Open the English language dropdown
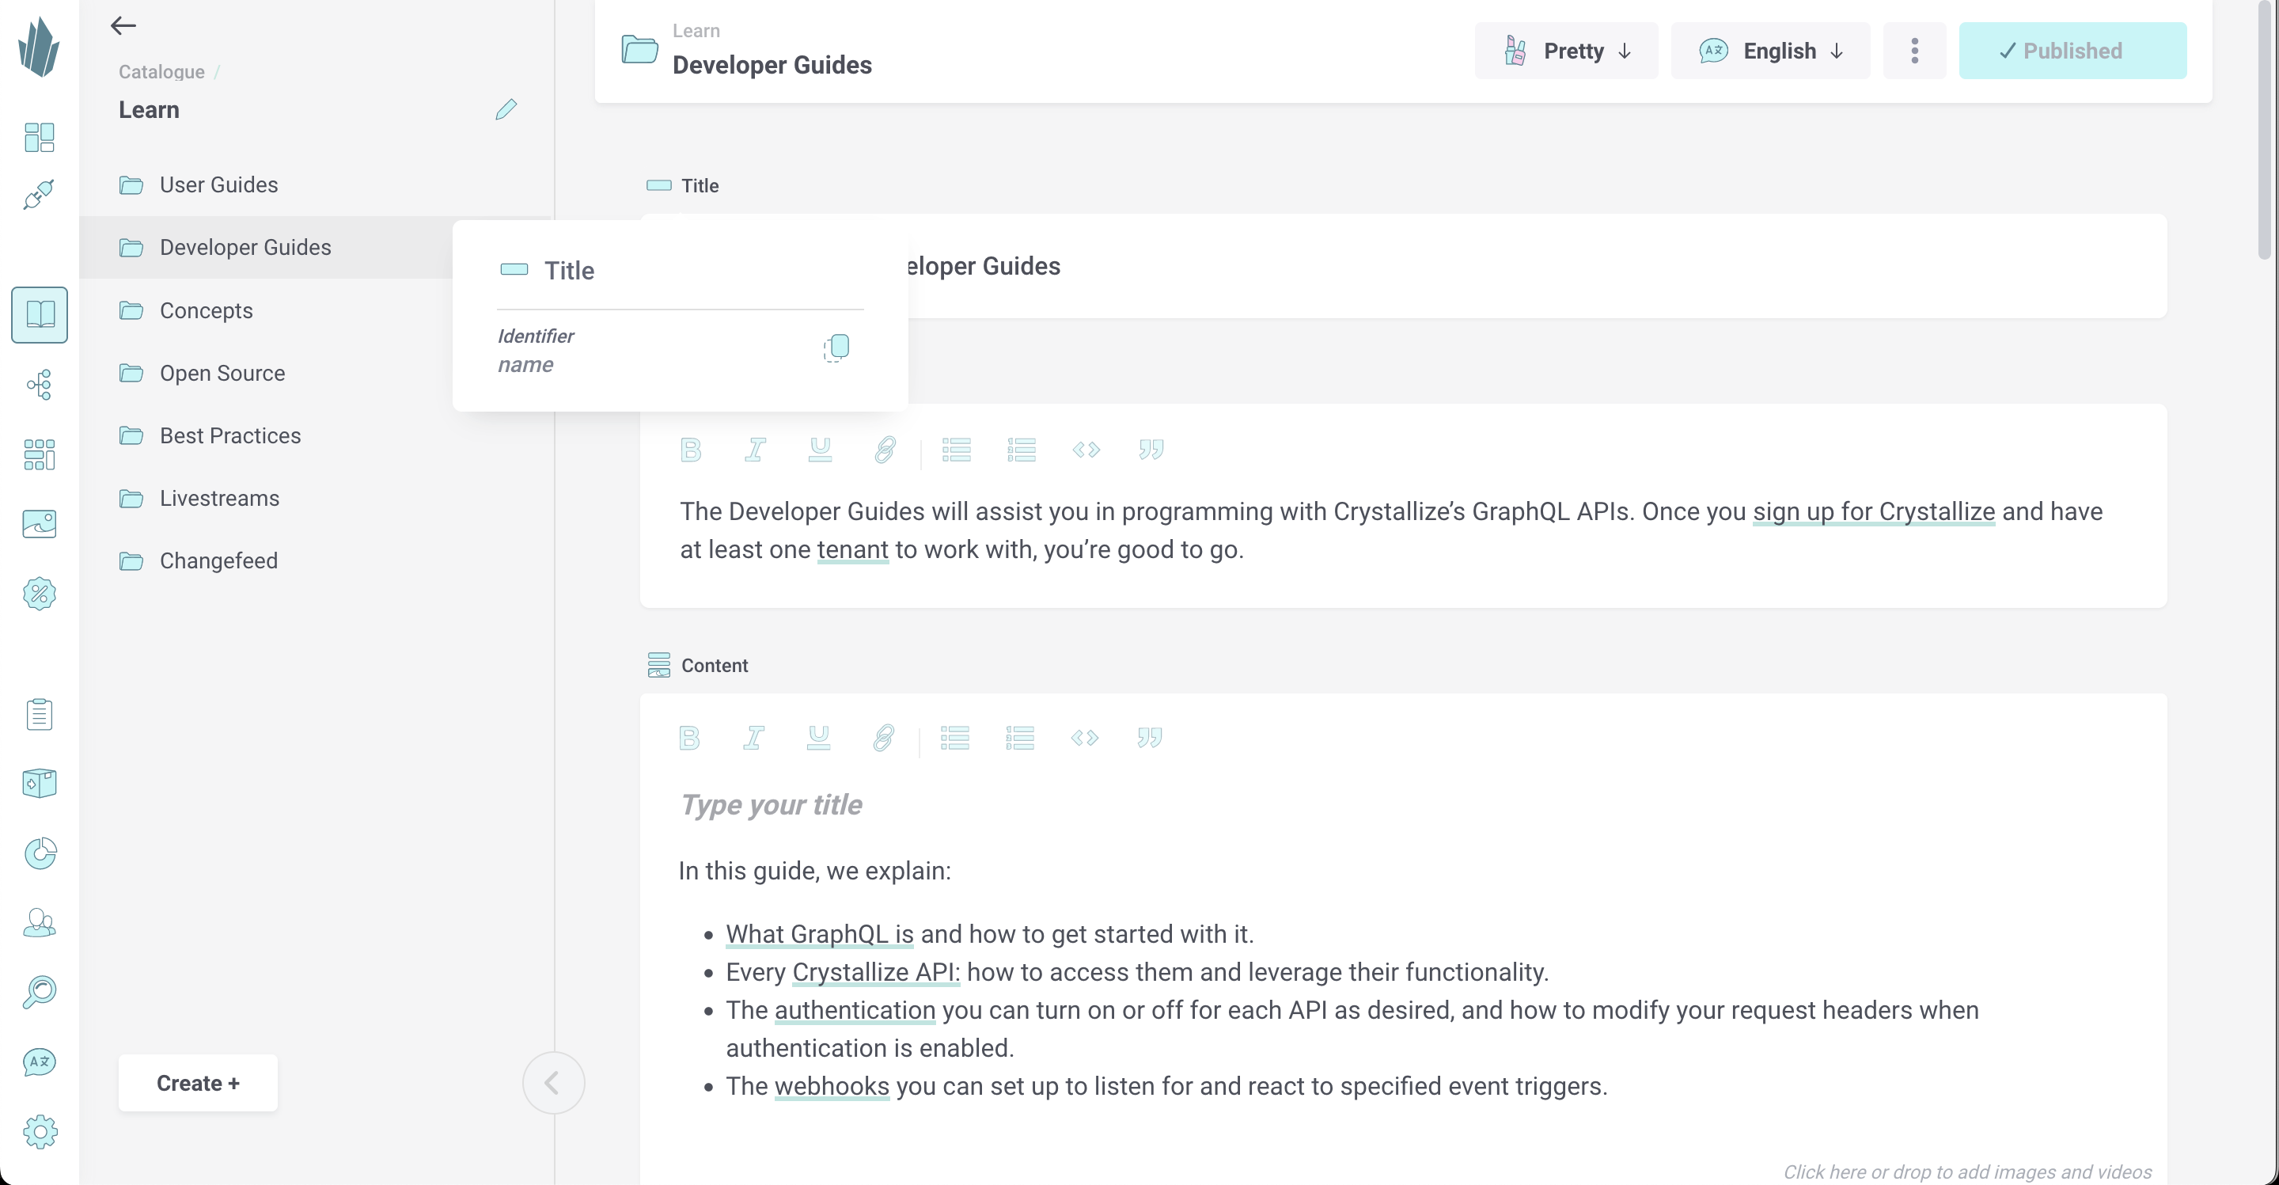The height and width of the screenshot is (1185, 2279). point(1770,51)
